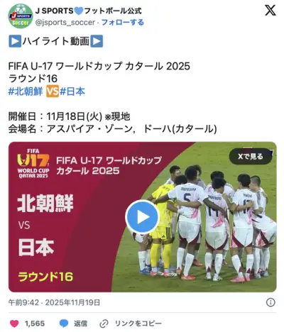Screen dimensions: 284x332
Task: Click the 1,565 likes count
Action: coord(35,323)
